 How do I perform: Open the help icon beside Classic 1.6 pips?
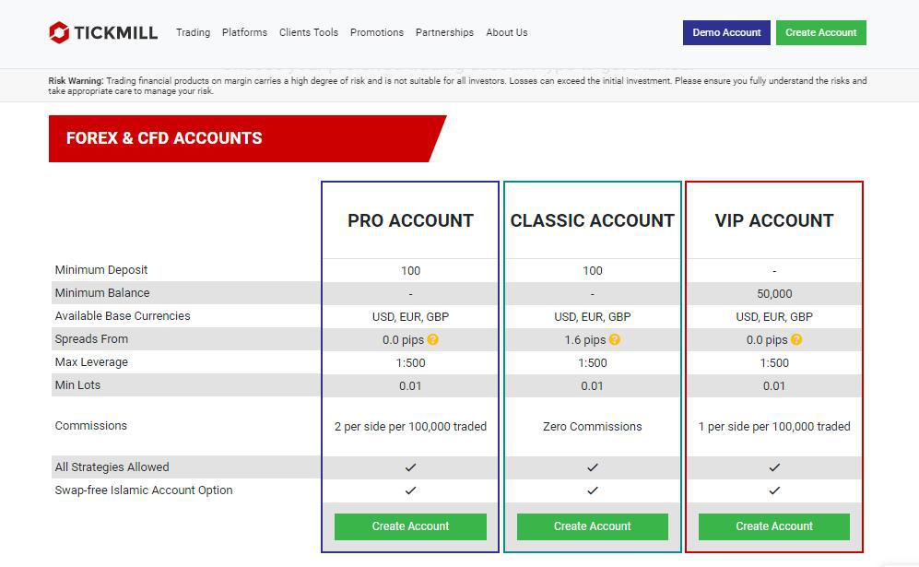614,339
